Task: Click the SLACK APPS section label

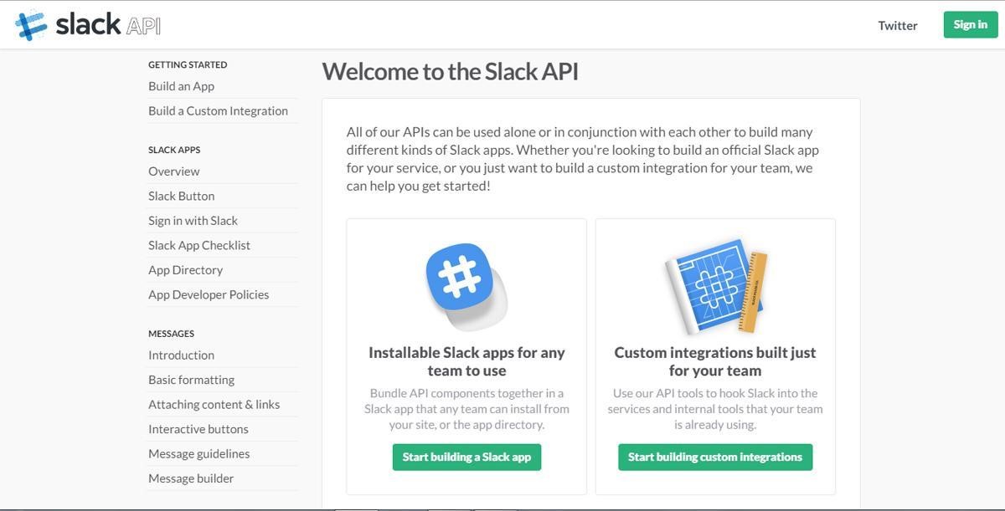Action: (174, 150)
